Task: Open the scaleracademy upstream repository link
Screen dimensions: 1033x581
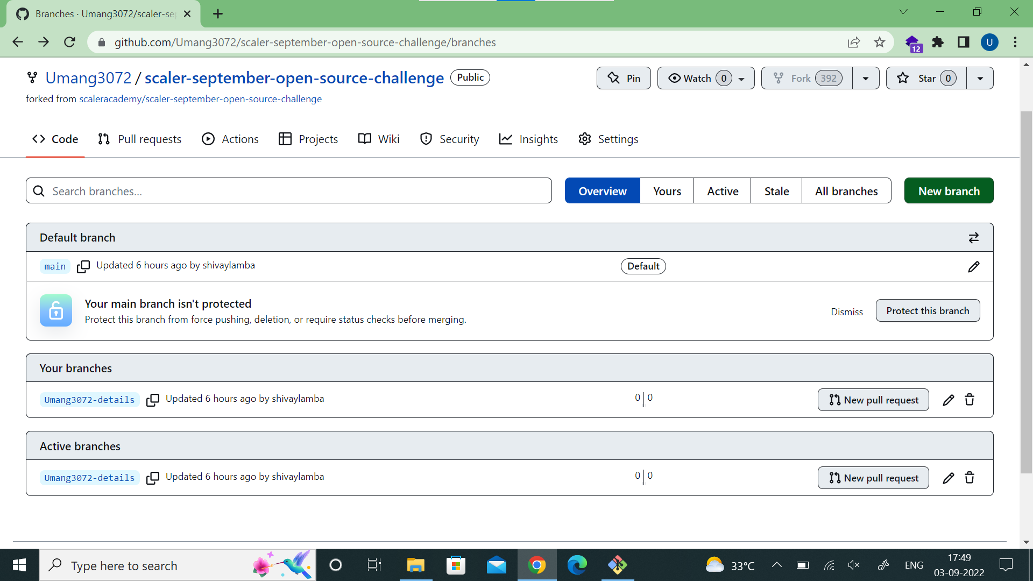Action: [x=201, y=99]
